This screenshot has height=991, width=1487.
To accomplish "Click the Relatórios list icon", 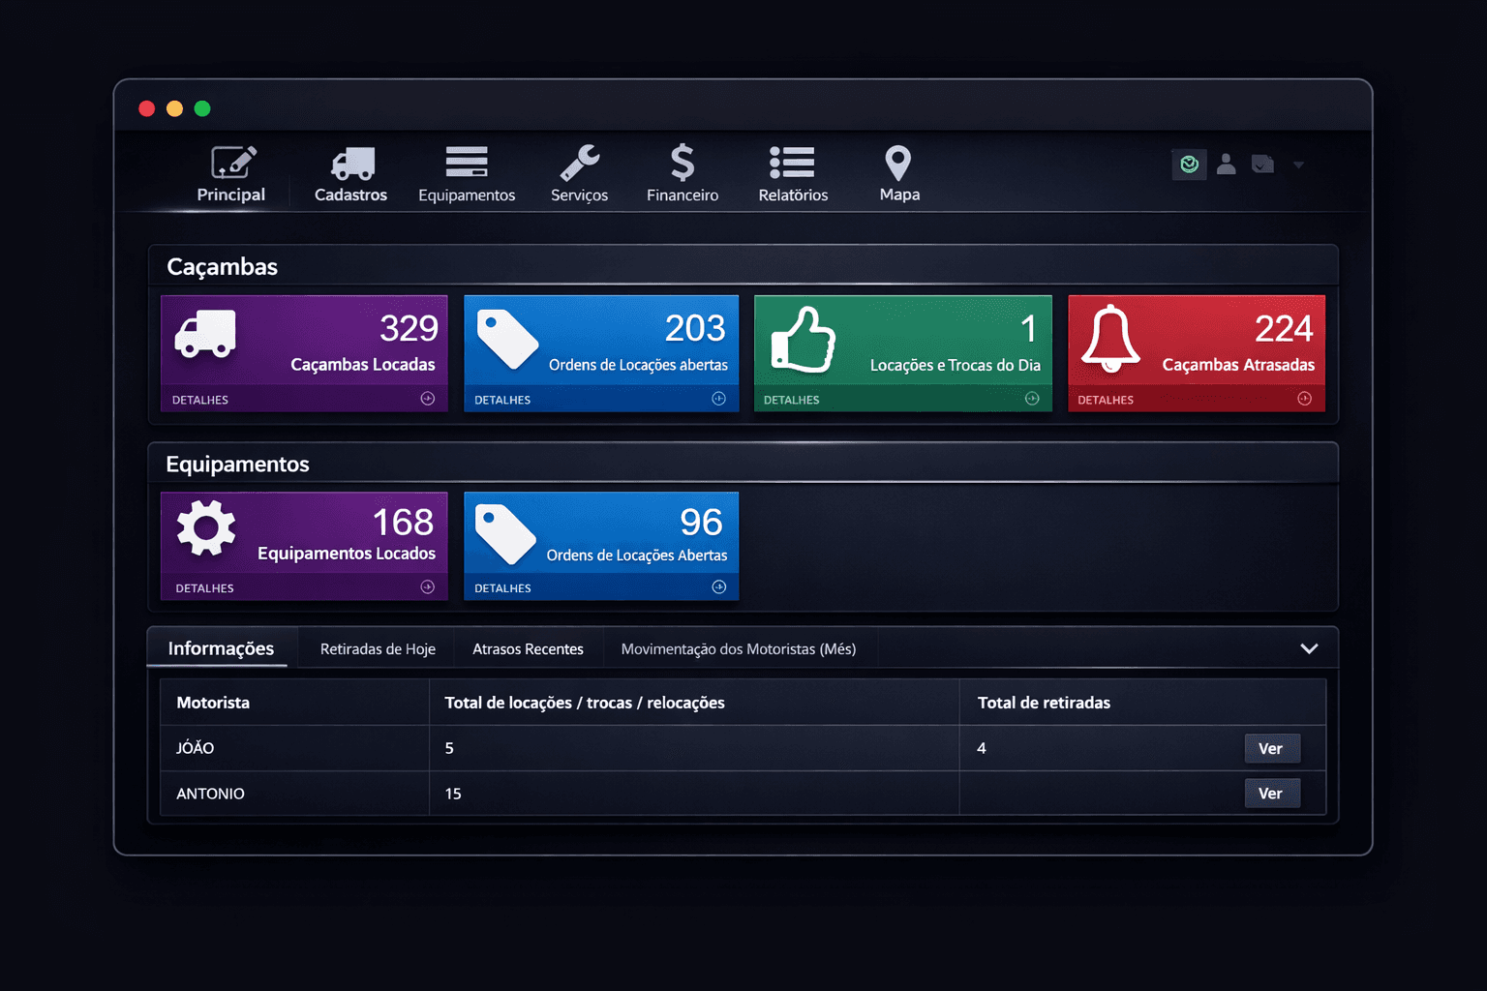I will tap(792, 163).
